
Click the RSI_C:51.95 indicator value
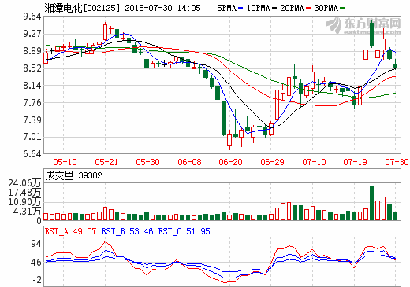coord(184,231)
